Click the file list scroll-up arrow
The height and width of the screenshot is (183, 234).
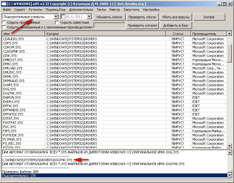230,34
